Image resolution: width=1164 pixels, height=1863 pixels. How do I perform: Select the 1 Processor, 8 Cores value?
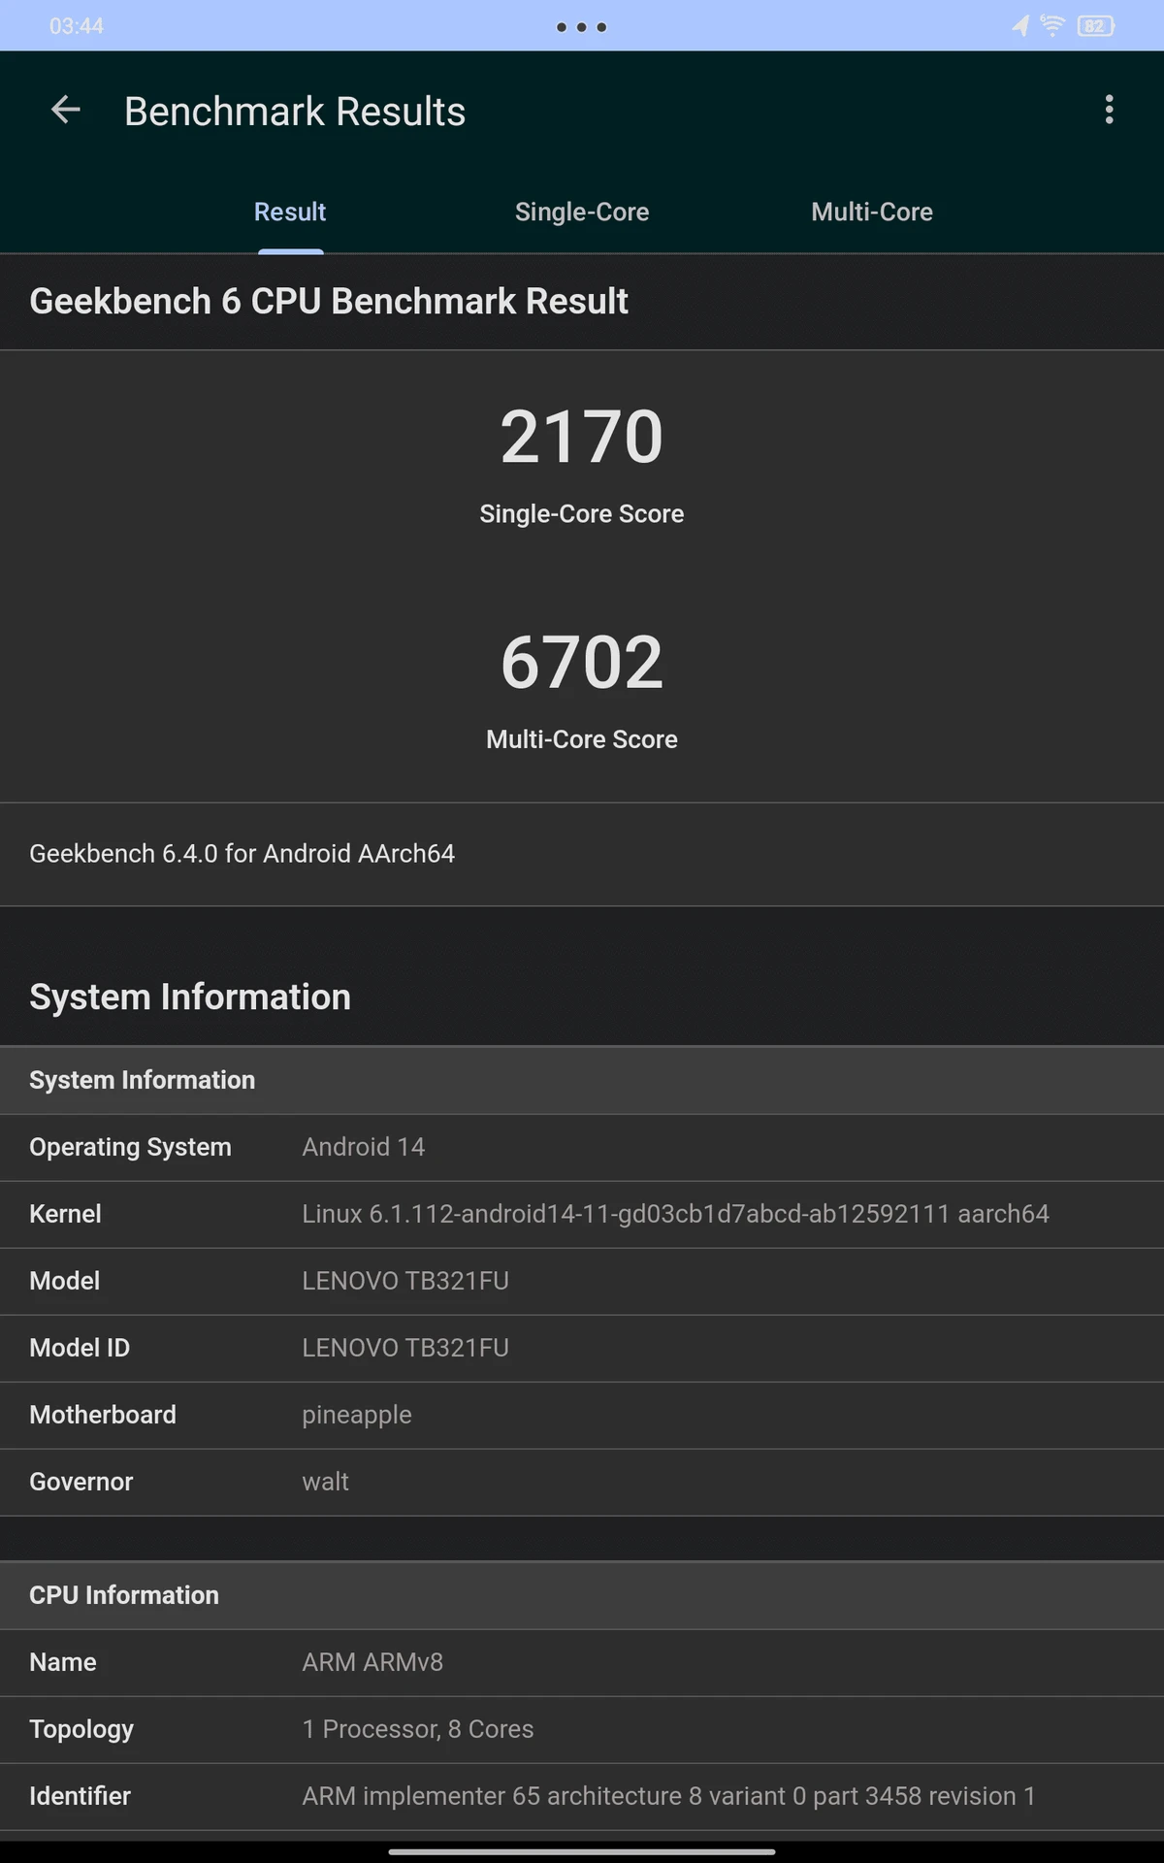(418, 1729)
